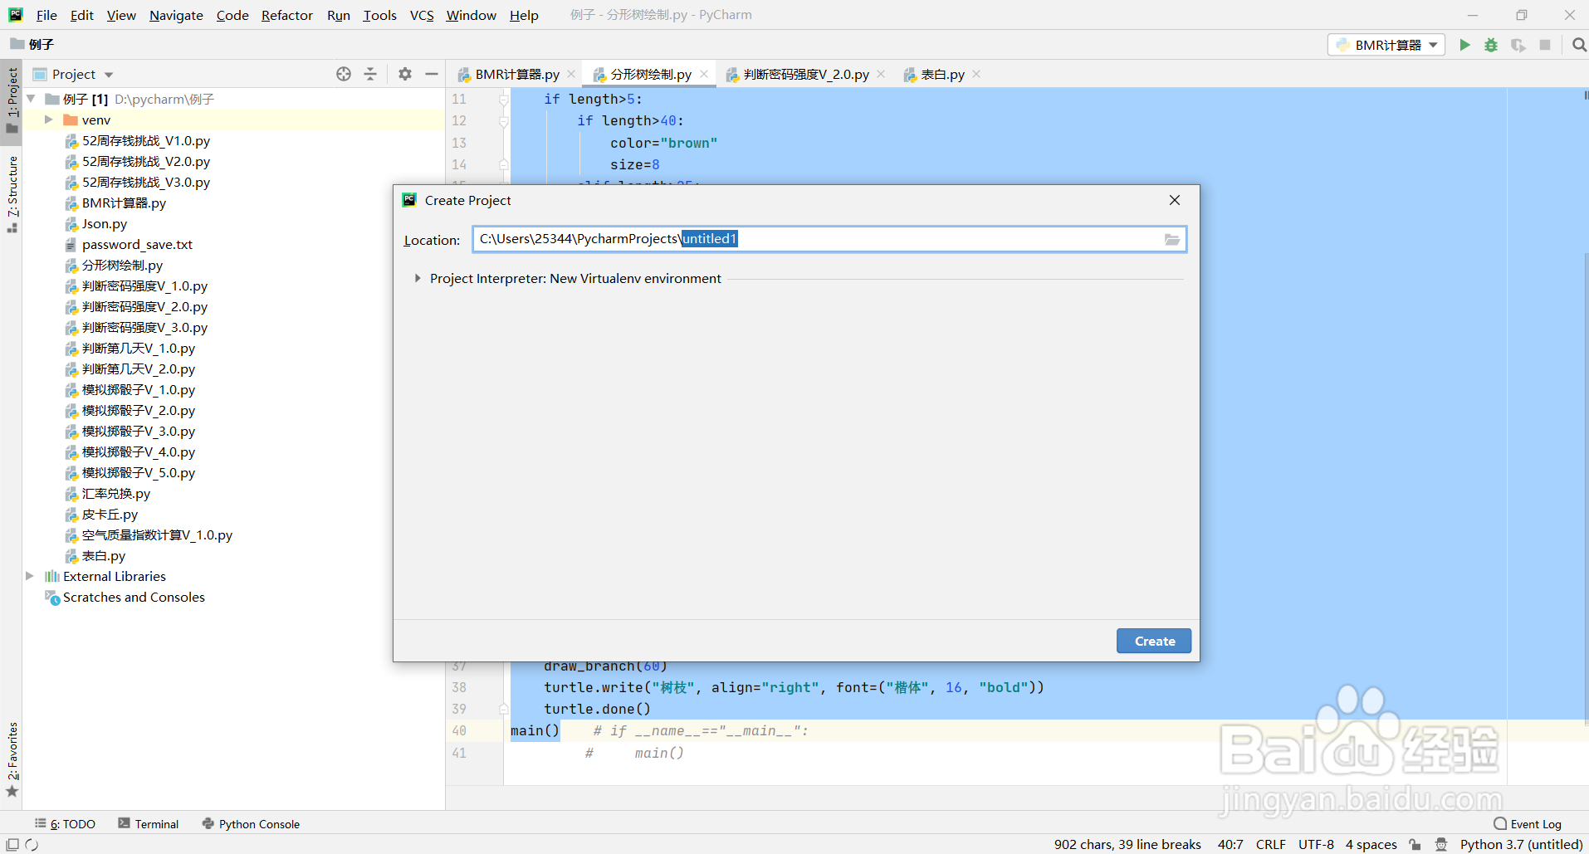Click the stop process icon
The image size is (1589, 854).
[1545, 45]
